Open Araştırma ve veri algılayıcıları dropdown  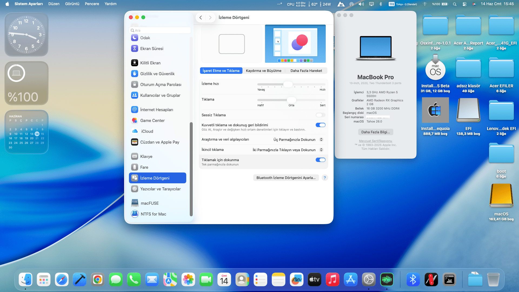tap(298, 140)
